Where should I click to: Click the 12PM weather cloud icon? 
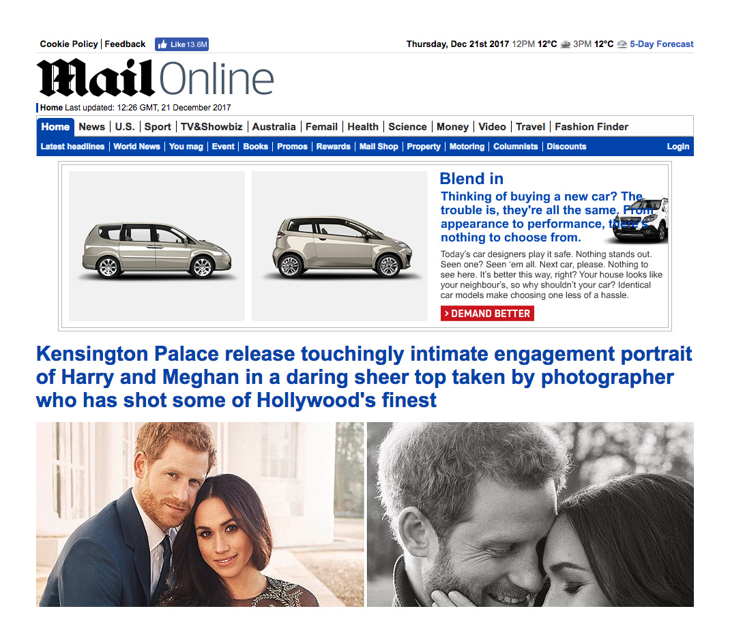[565, 44]
